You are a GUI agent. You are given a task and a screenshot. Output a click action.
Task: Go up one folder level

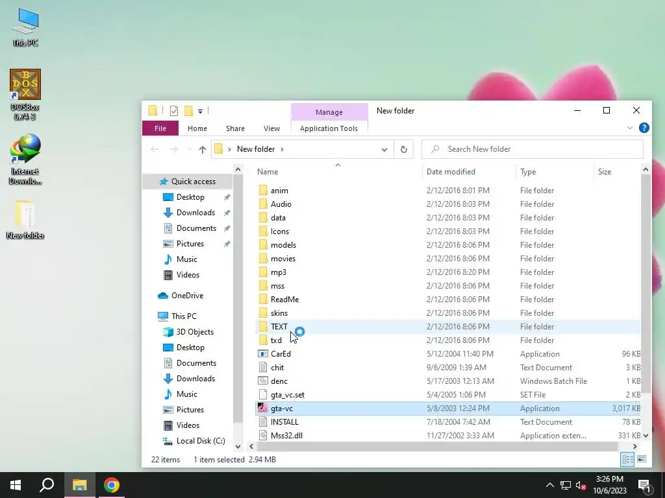tap(203, 150)
